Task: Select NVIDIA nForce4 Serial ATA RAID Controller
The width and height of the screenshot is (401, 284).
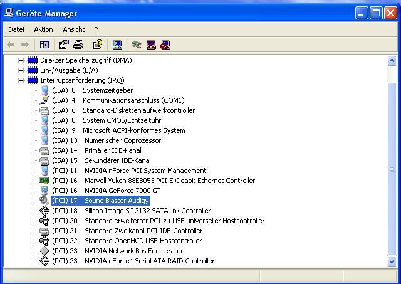Action: pyautogui.click(x=133, y=261)
